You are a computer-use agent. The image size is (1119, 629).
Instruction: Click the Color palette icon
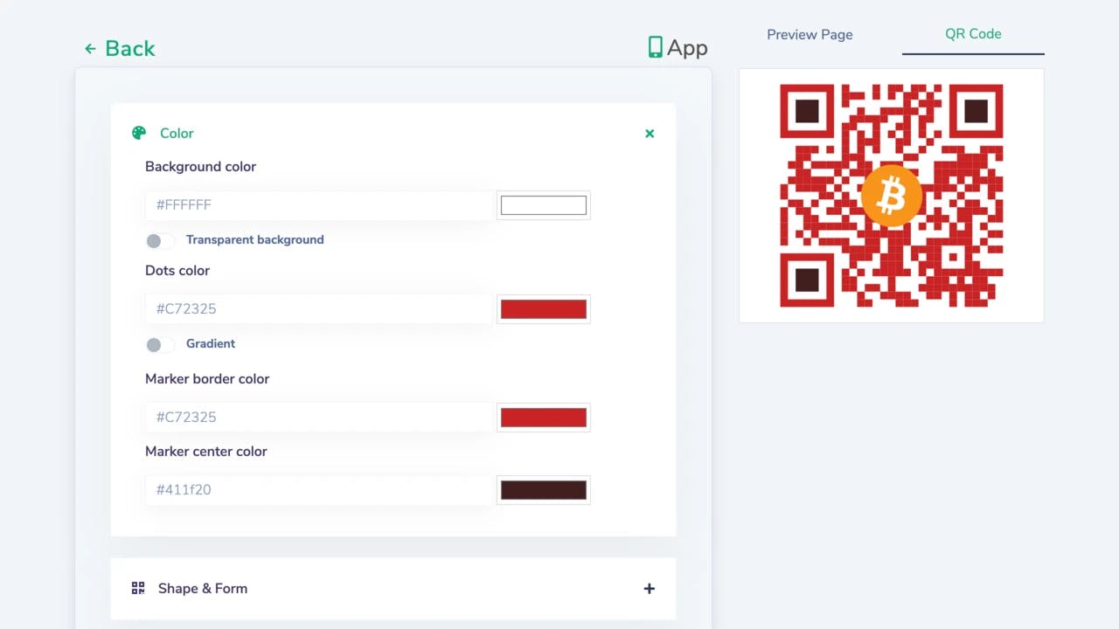(139, 133)
